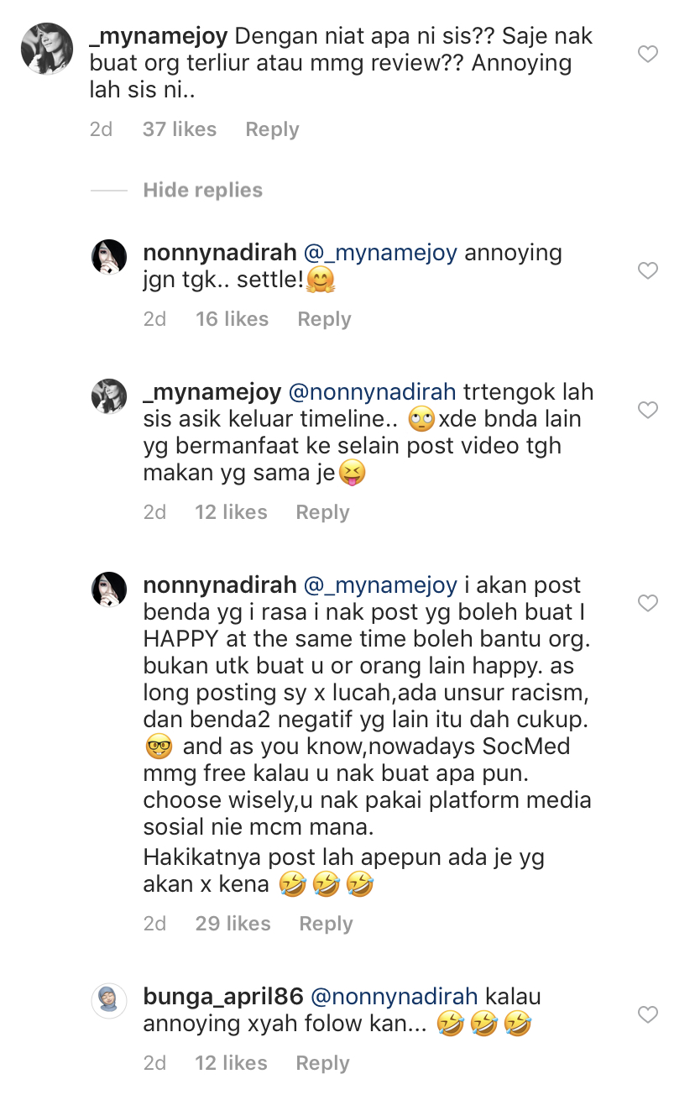
Task: Tap @_mynamejoy mention in first nonnynadirah reply
Action: click(x=380, y=253)
